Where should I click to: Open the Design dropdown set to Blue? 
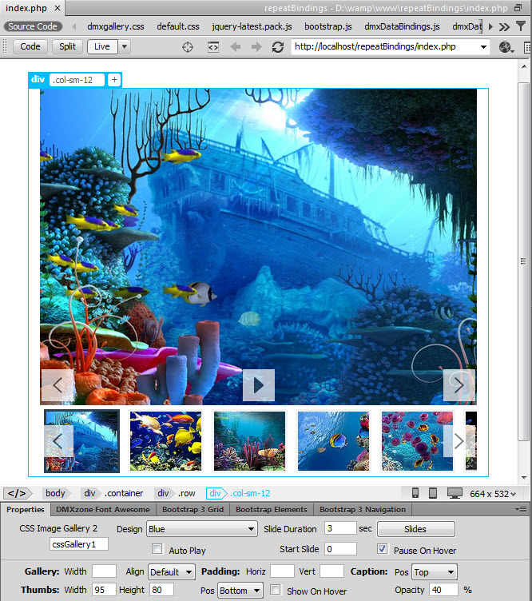coord(201,529)
